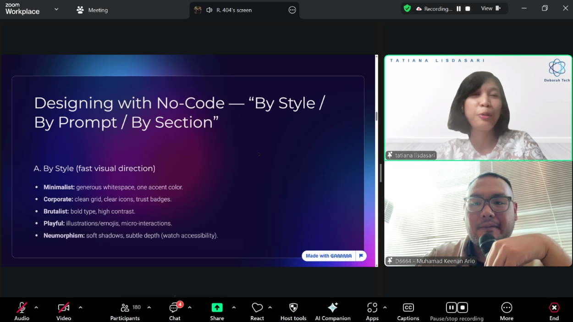Click the green Share screen icon
Image resolution: width=573 pixels, height=322 pixels.
[x=217, y=308]
